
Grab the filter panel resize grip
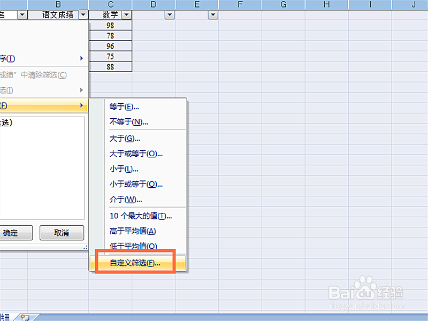(86, 247)
